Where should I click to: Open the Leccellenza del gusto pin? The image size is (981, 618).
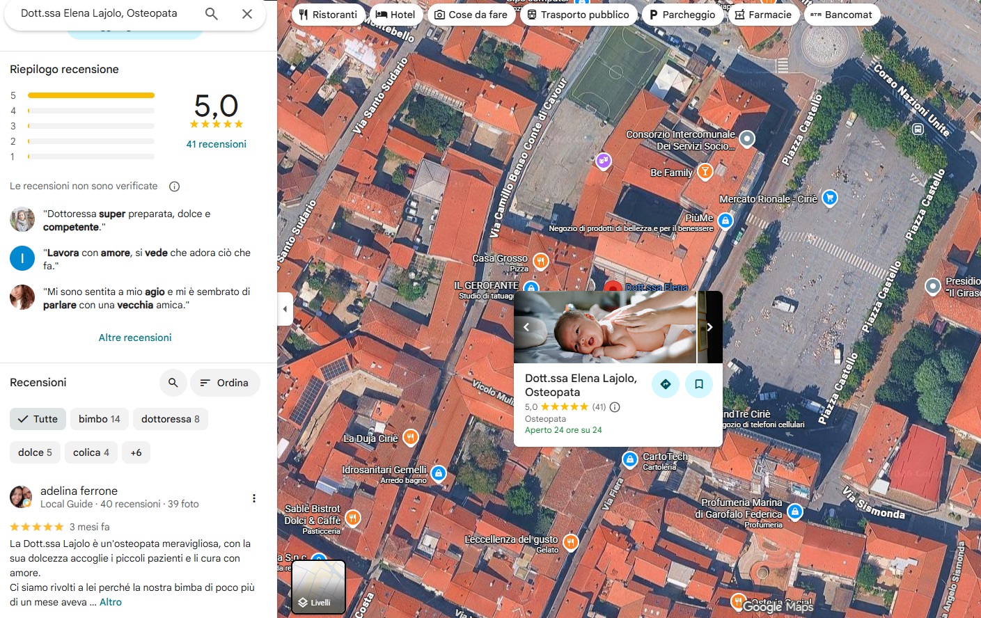pyautogui.click(x=571, y=541)
